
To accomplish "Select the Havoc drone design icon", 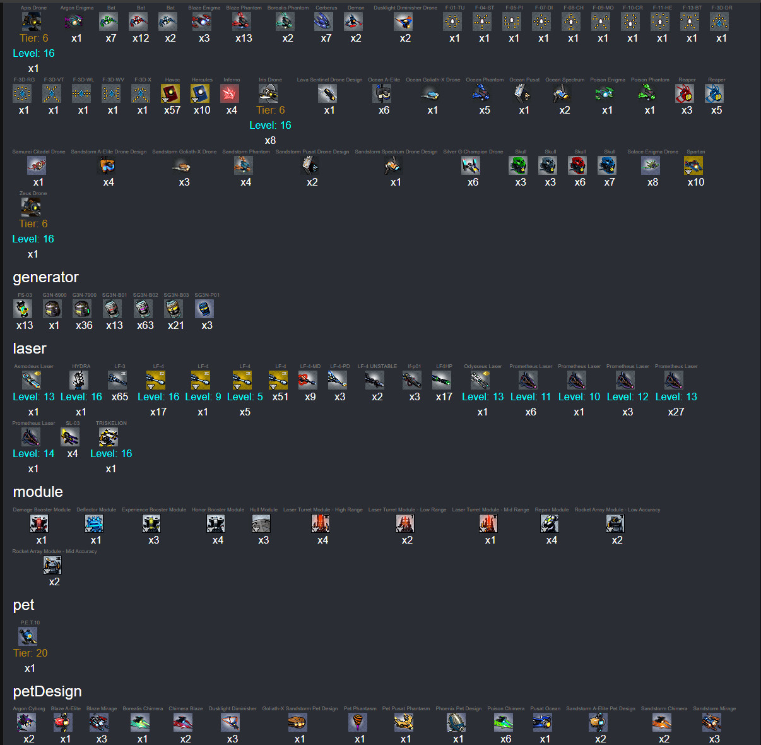I will [x=170, y=93].
